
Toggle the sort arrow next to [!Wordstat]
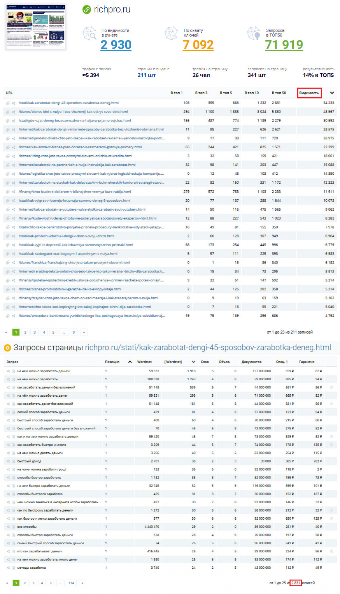(x=193, y=362)
